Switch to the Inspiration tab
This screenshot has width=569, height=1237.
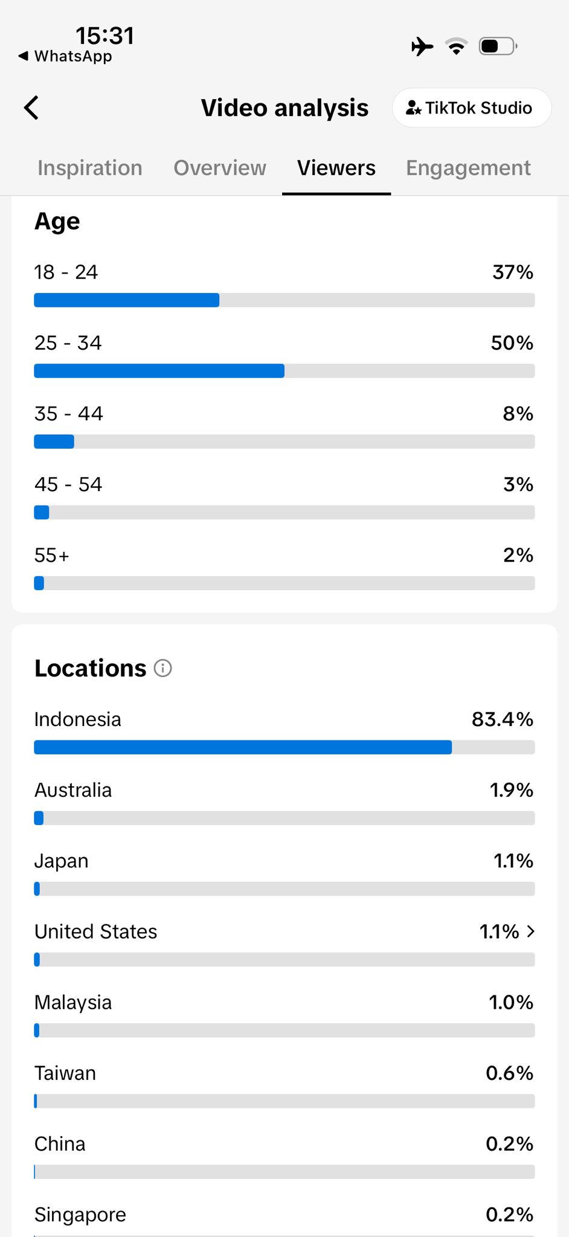90,168
